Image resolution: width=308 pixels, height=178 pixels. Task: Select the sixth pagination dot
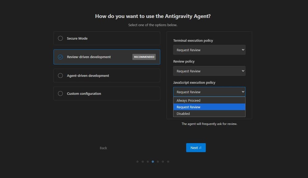(x=163, y=161)
